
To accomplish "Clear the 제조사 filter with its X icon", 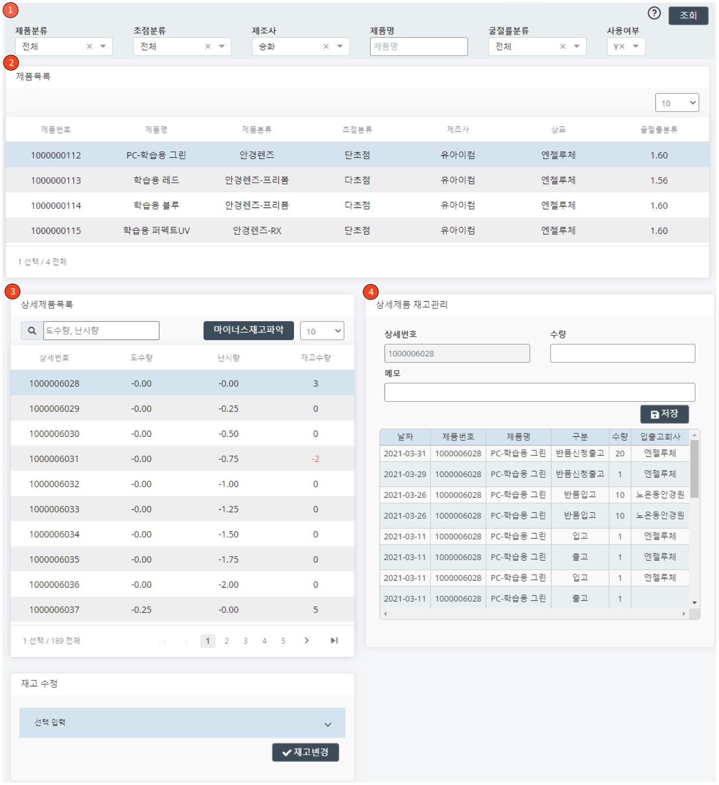I will coord(326,47).
